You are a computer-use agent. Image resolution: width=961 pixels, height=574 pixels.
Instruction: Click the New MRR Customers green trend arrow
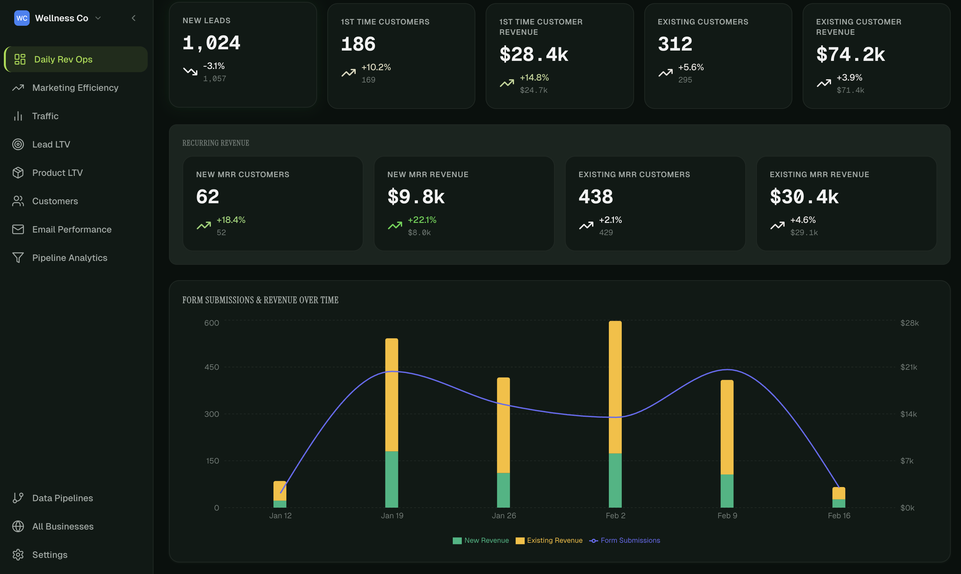204,225
